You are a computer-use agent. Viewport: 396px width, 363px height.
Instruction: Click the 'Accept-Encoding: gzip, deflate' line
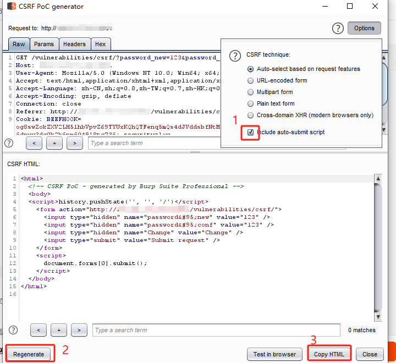pyautogui.click(x=74, y=96)
